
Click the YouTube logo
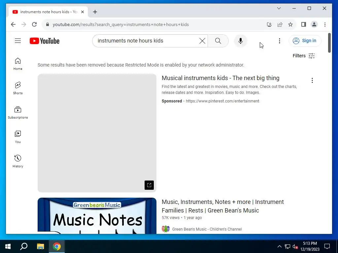click(45, 41)
